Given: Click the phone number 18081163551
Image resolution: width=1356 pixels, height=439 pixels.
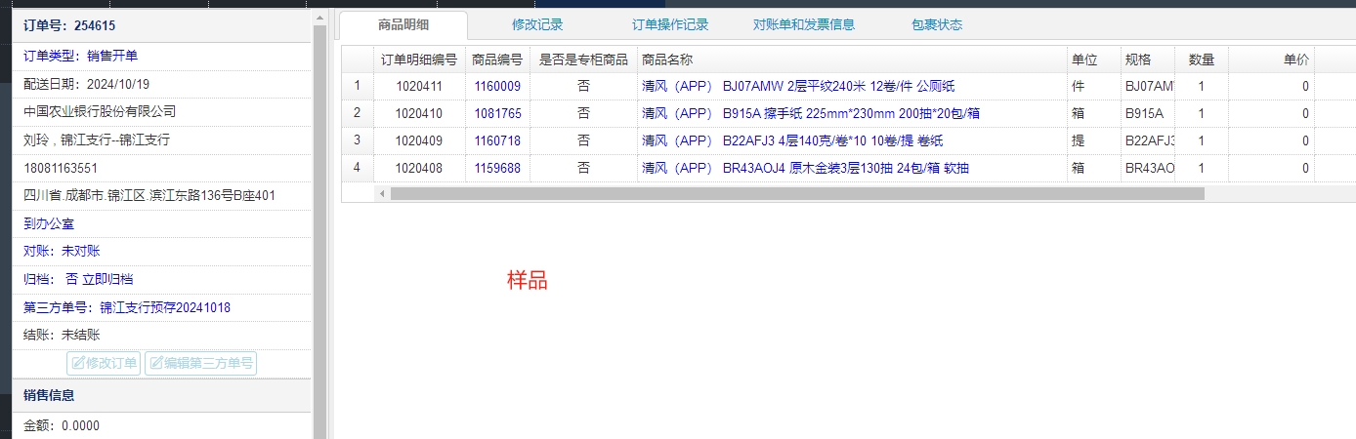Looking at the screenshot, I should [61, 168].
